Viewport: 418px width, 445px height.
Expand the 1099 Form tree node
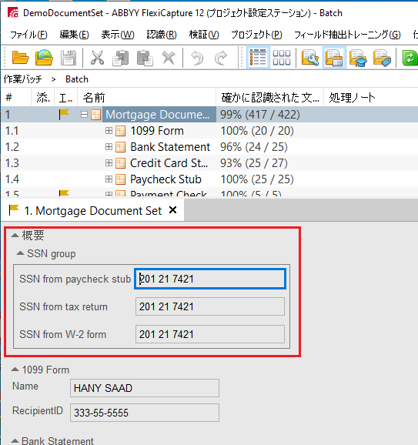pyautogui.click(x=109, y=131)
